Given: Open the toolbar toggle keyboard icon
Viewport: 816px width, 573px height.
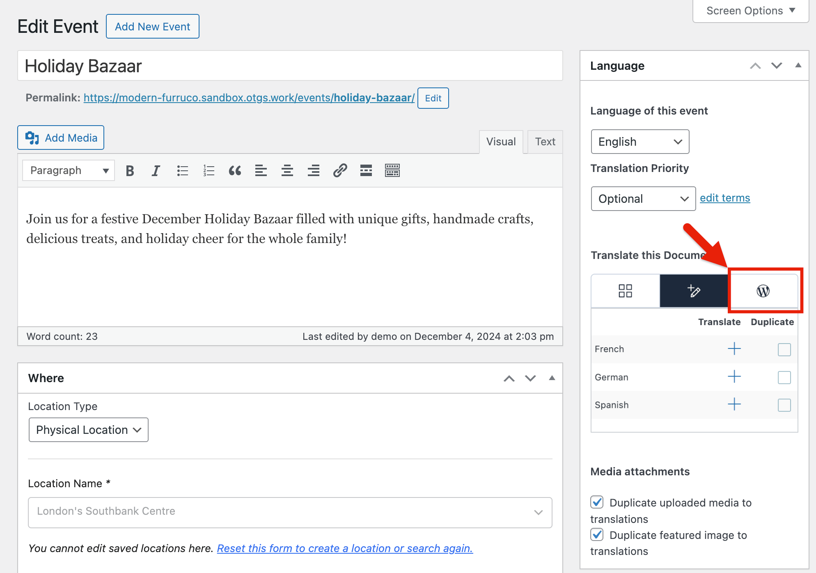Looking at the screenshot, I should click(x=392, y=171).
